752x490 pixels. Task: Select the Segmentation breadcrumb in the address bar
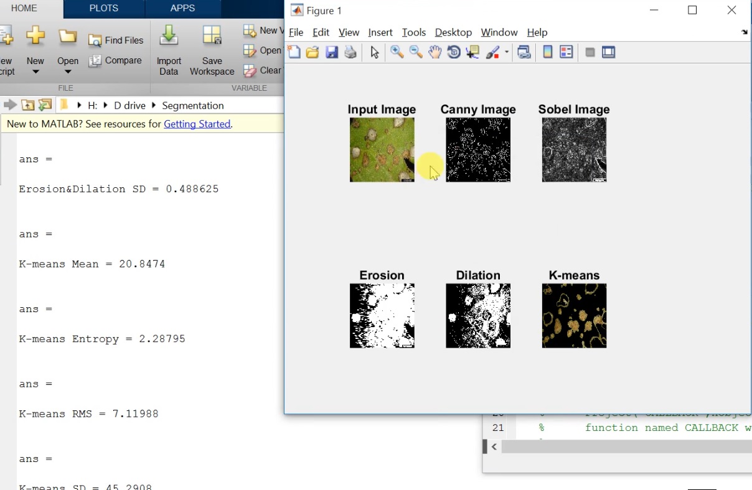[x=192, y=105]
